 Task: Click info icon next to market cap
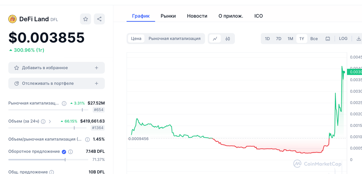pos(64,104)
